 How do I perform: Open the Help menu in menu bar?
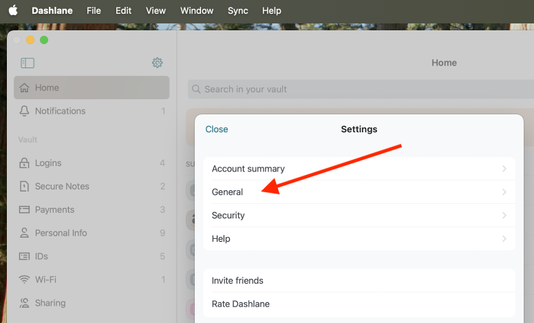pos(271,10)
